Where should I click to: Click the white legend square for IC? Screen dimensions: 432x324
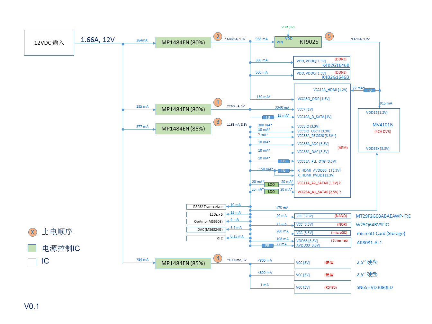point(32,262)
